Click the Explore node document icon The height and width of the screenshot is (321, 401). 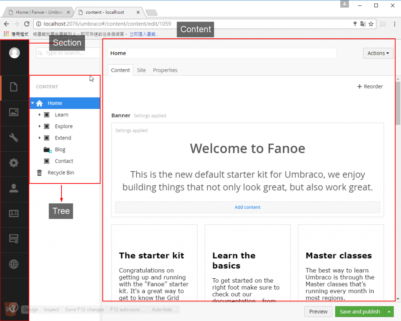pyautogui.click(x=47, y=126)
